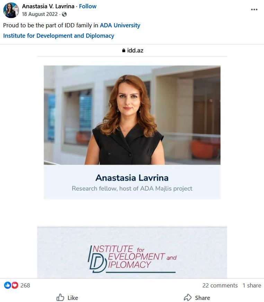Click the poster's profile picture avatar
This screenshot has width=264, height=302.
(11, 10)
